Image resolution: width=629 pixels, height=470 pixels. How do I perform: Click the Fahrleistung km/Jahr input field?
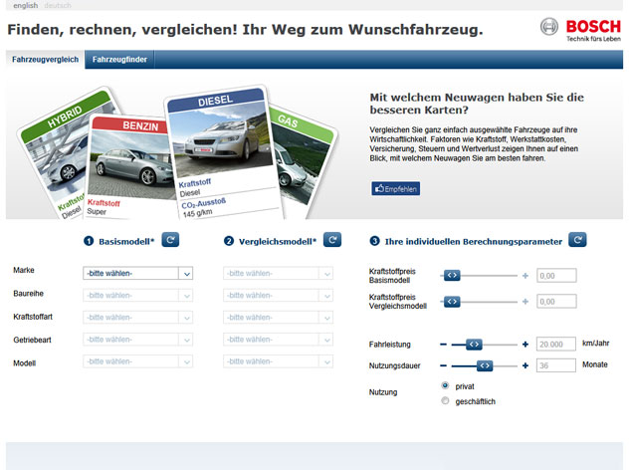click(556, 344)
